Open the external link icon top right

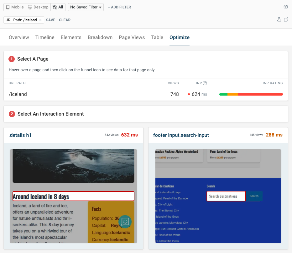click(286, 19)
